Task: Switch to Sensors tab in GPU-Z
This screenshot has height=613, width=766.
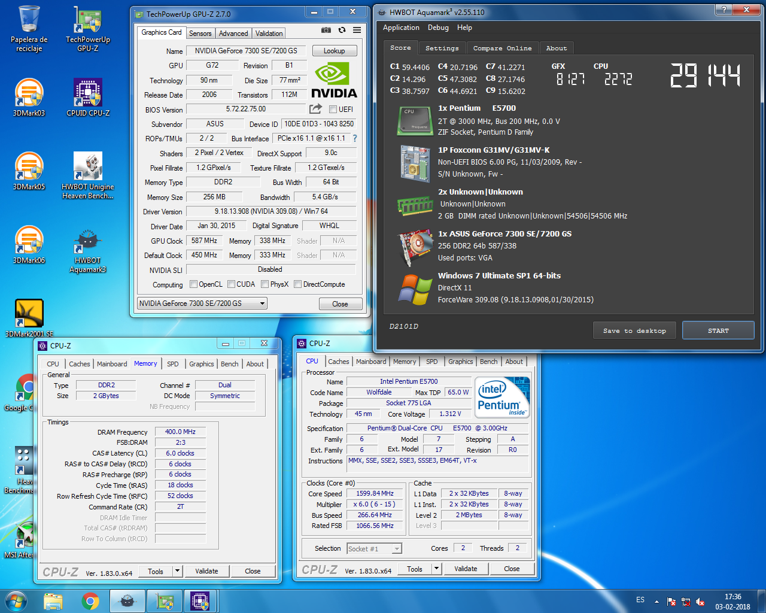Action: (200, 34)
